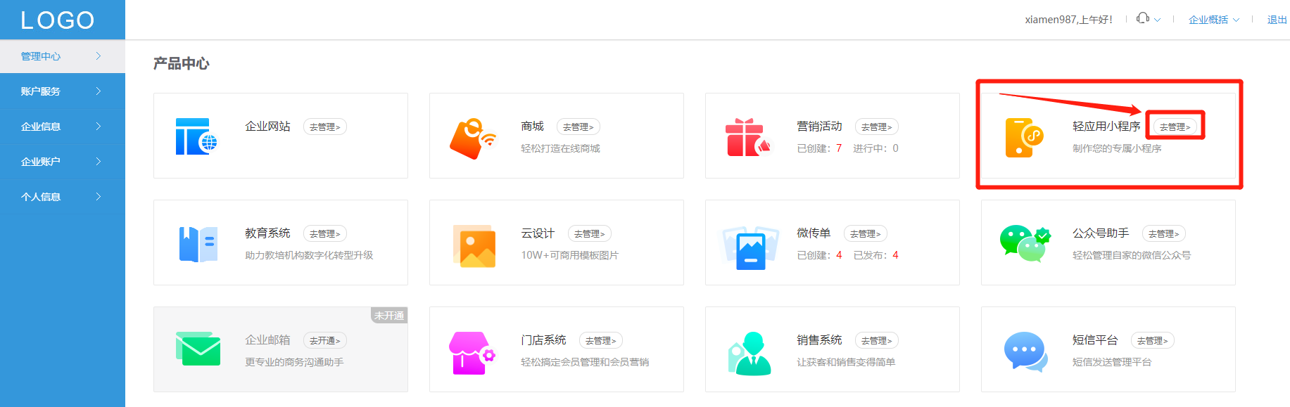Open 去管理 for 微传单
1290x407 pixels.
pos(866,234)
